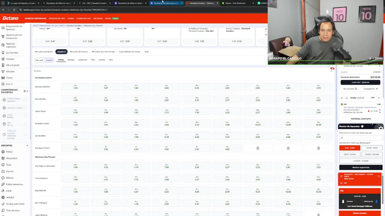This screenshot has width=385, height=216.
Task: Select the Fútbol americano icon
Action: point(3,184)
